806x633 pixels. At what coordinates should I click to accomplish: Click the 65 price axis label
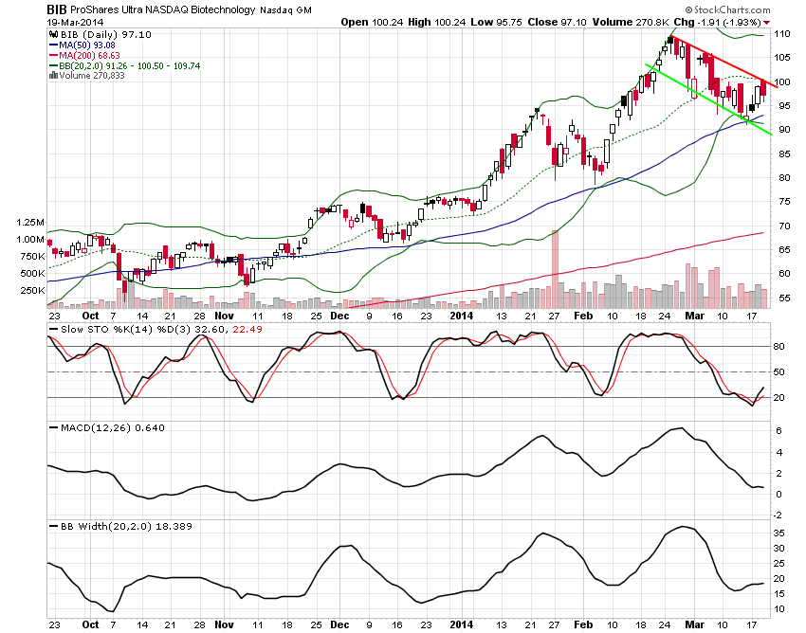coord(784,250)
